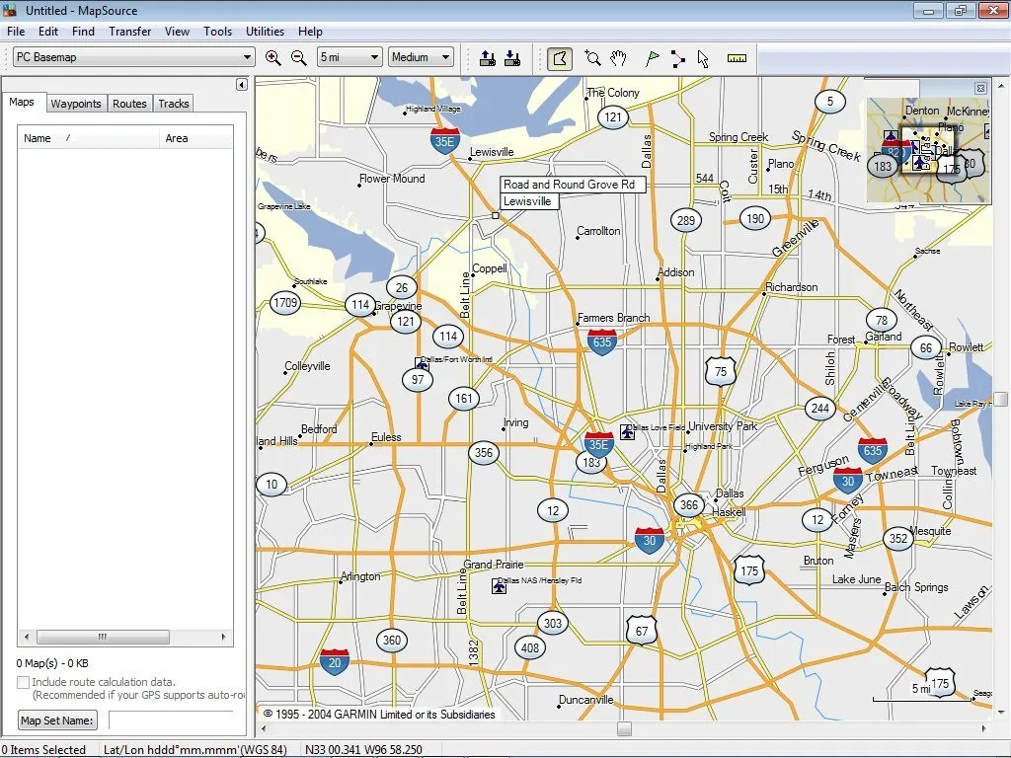
Task: Click the Lat/Lon format status bar entry
Action: 194,750
